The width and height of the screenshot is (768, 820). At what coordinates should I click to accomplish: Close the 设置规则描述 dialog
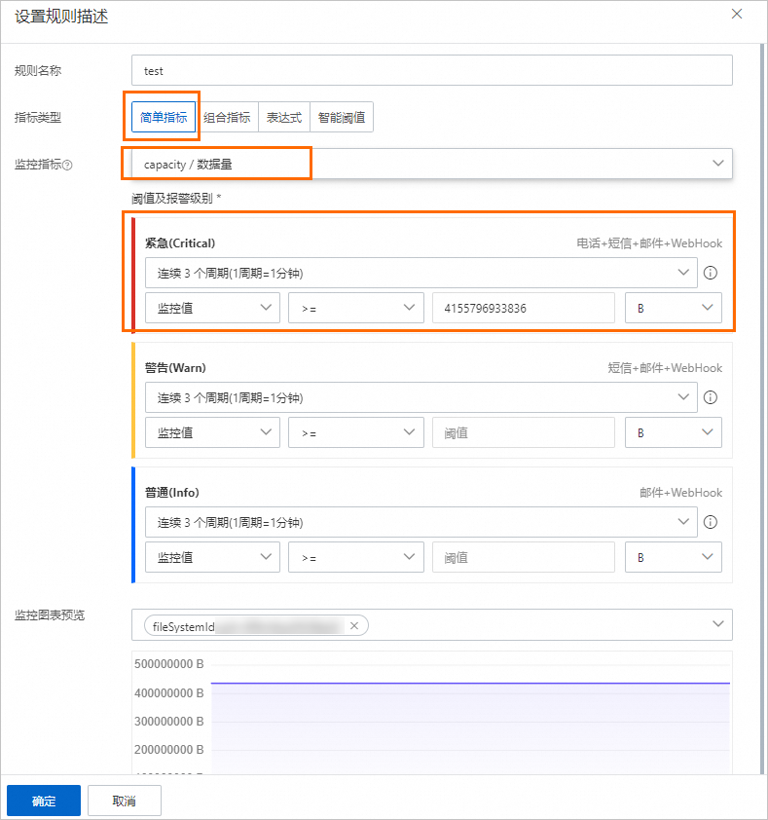pos(737,14)
